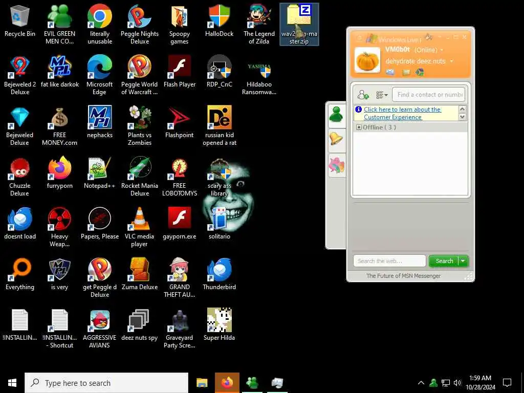Expand the Offline (3) contact group

[x=359, y=127]
